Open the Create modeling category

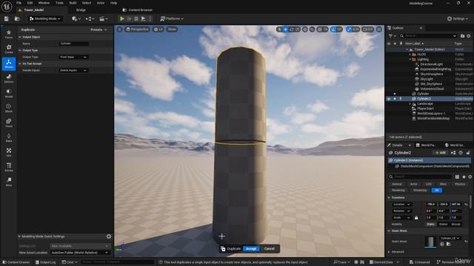point(9,49)
